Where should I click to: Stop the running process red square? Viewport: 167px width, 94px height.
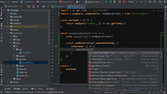point(124,2)
